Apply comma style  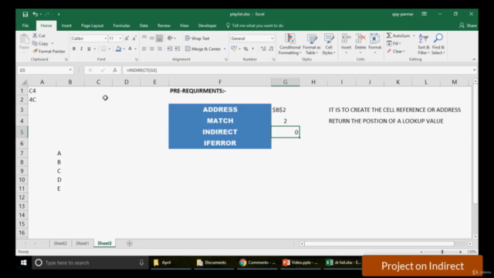(x=253, y=49)
